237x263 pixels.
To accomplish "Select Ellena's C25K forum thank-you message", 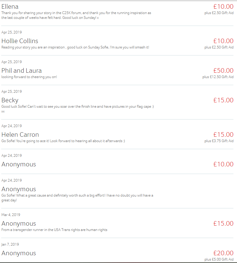I will 76,15.
